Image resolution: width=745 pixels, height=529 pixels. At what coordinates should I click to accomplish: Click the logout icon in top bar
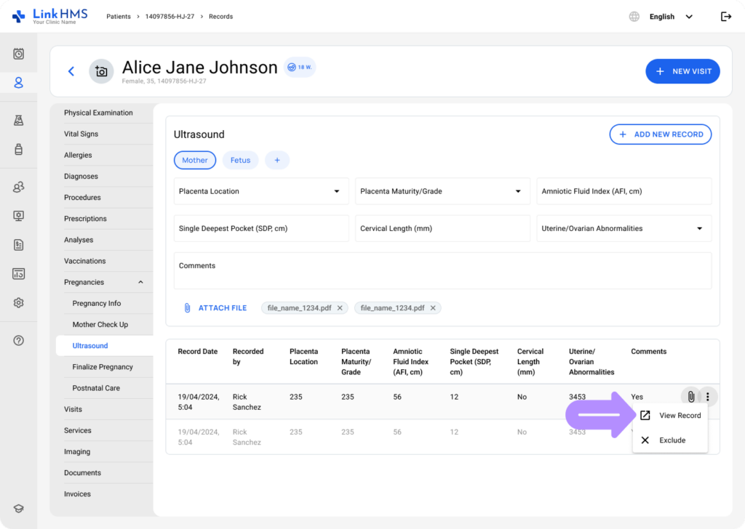coord(725,17)
